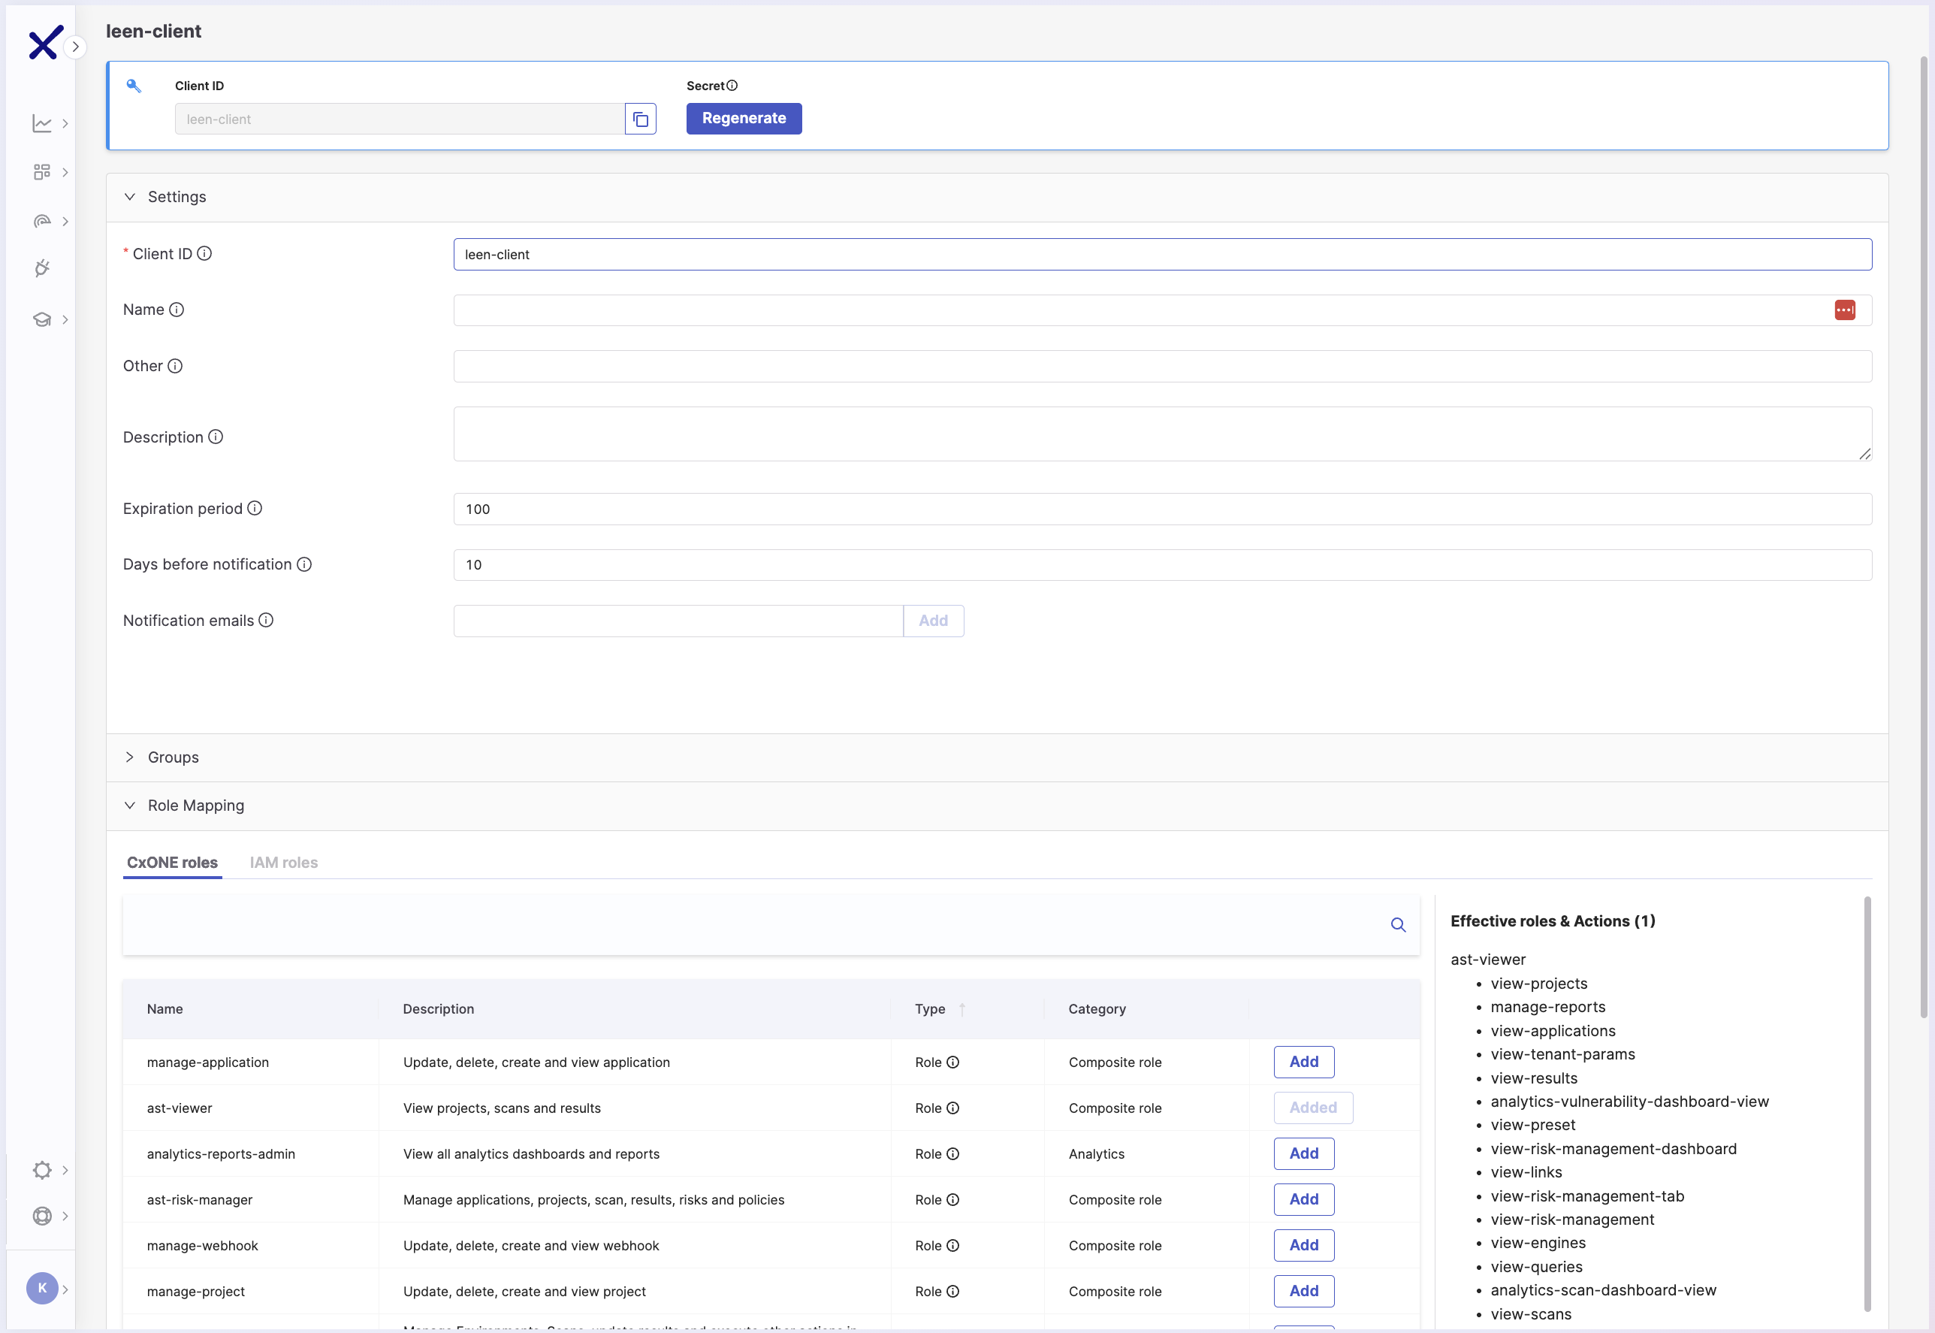Click the Checkmarx X logo
Viewport: 1935px width, 1333px height.
[45, 43]
